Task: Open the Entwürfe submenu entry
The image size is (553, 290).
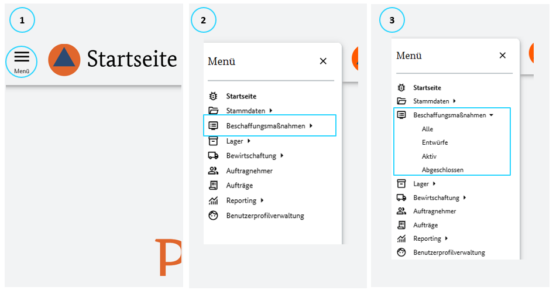Action: coord(434,142)
